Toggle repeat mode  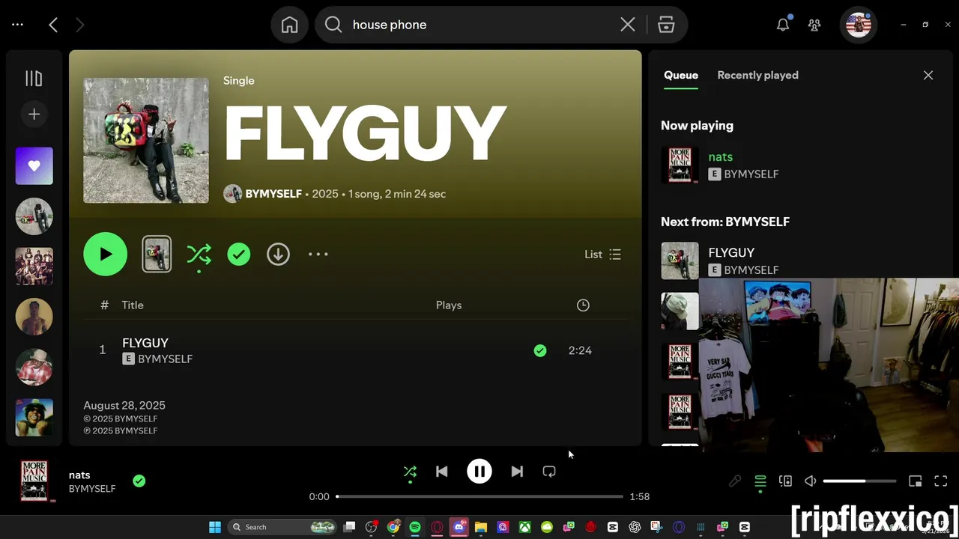549,472
